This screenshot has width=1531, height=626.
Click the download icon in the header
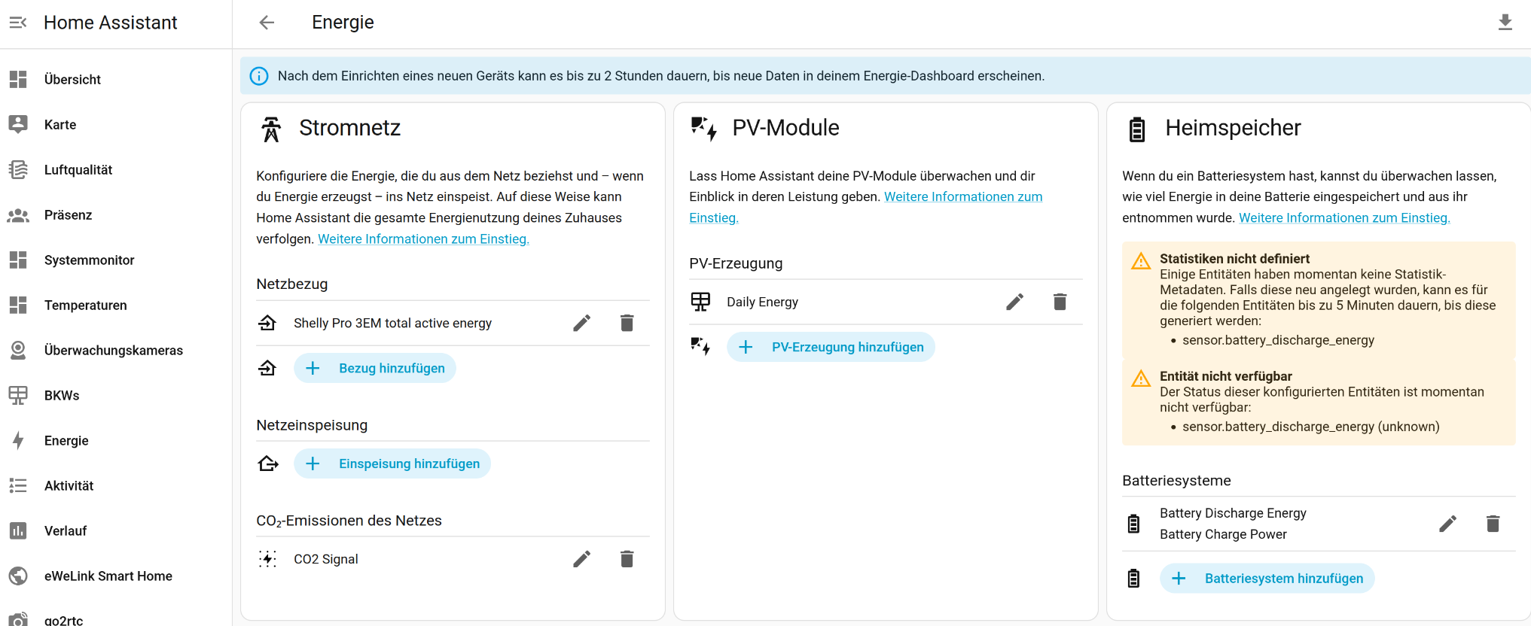(1505, 23)
